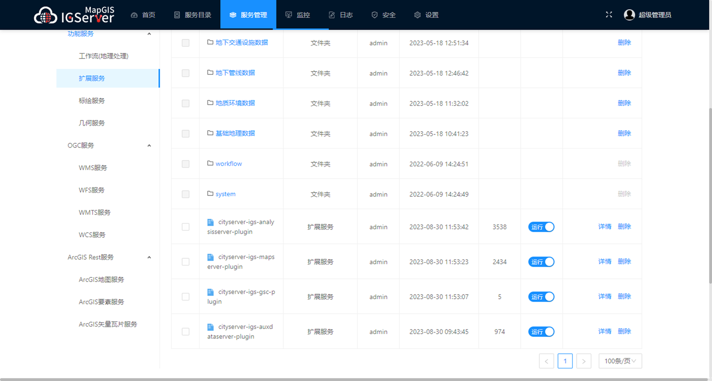Screen dimensions: 712x381
Task: Click folder icon of system
Action: click(210, 194)
